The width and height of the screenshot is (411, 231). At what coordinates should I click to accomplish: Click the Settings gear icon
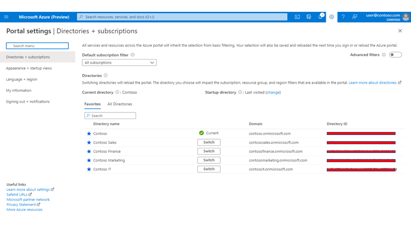(332, 16)
